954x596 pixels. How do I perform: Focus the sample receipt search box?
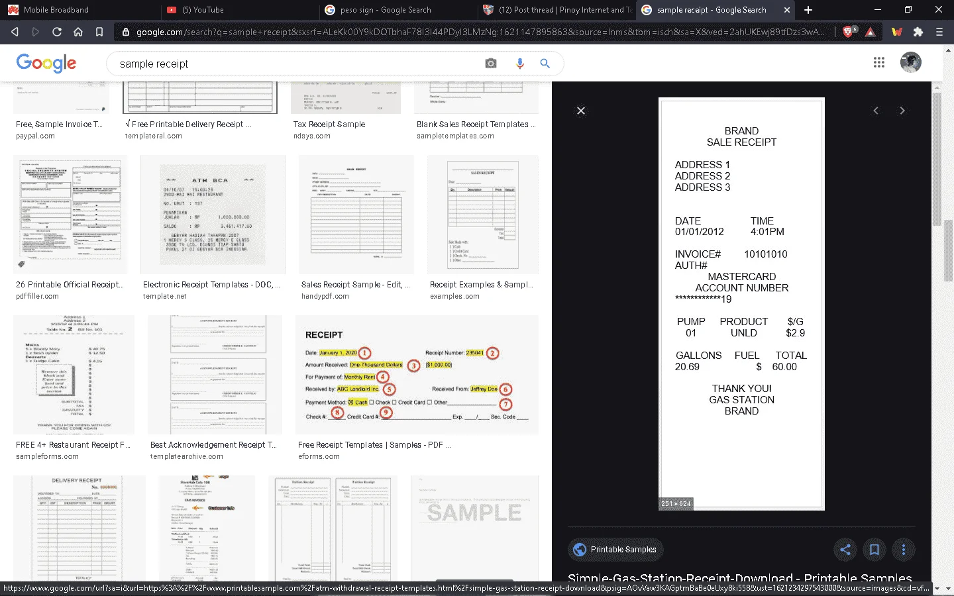click(x=298, y=64)
